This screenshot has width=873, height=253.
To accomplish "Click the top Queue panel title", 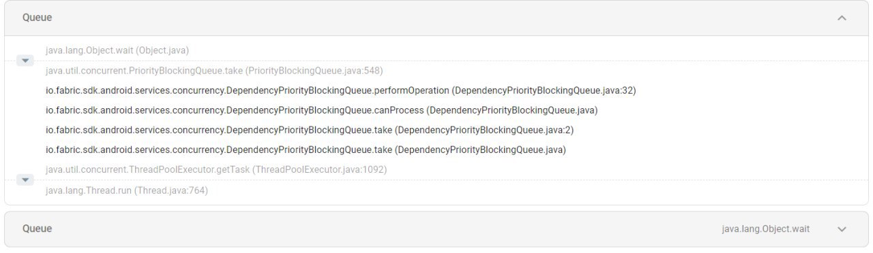I will click(37, 18).
